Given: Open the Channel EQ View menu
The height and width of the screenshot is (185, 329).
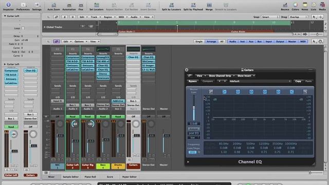Looking at the screenshot, I should 201,76.
